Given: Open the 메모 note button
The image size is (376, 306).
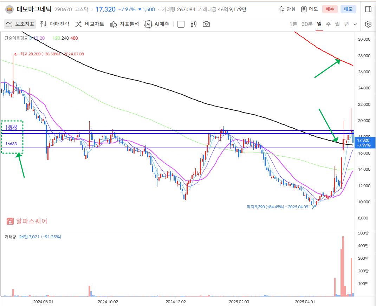Looking at the screenshot, I should click(309, 9).
